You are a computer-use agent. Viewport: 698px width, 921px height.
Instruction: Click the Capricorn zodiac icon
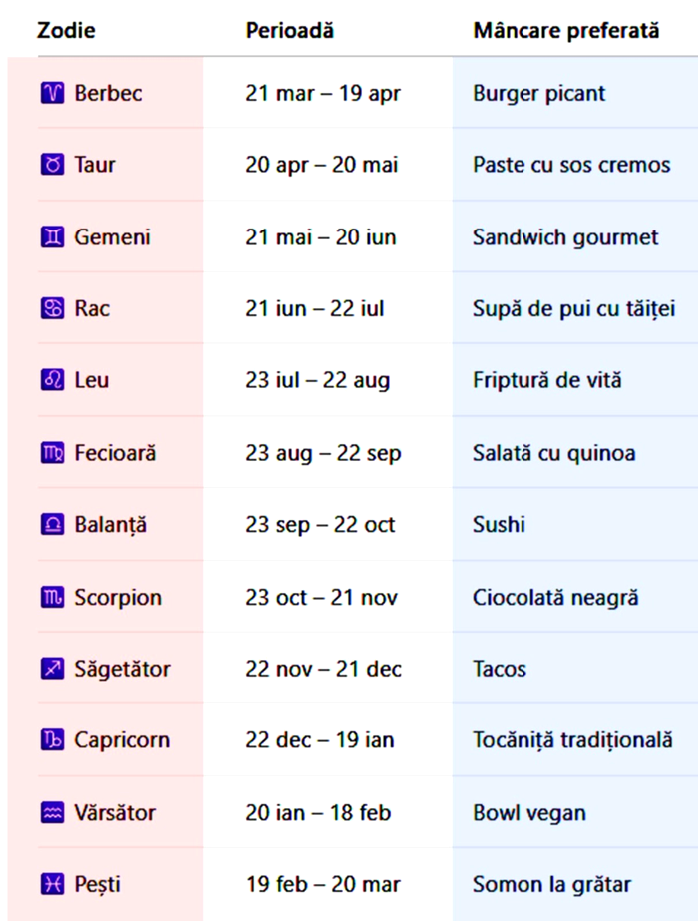(x=52, y=741)
